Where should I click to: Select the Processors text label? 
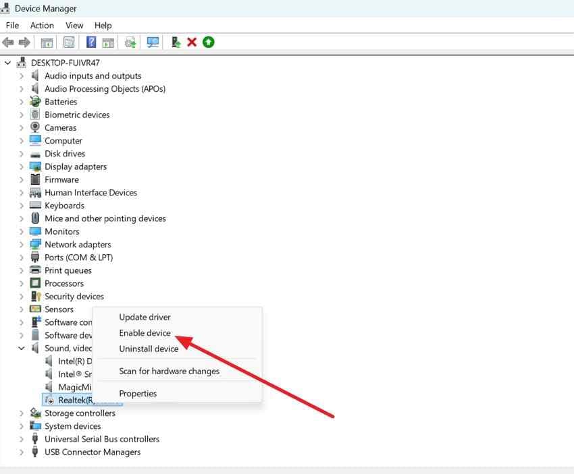pos(64,283)
